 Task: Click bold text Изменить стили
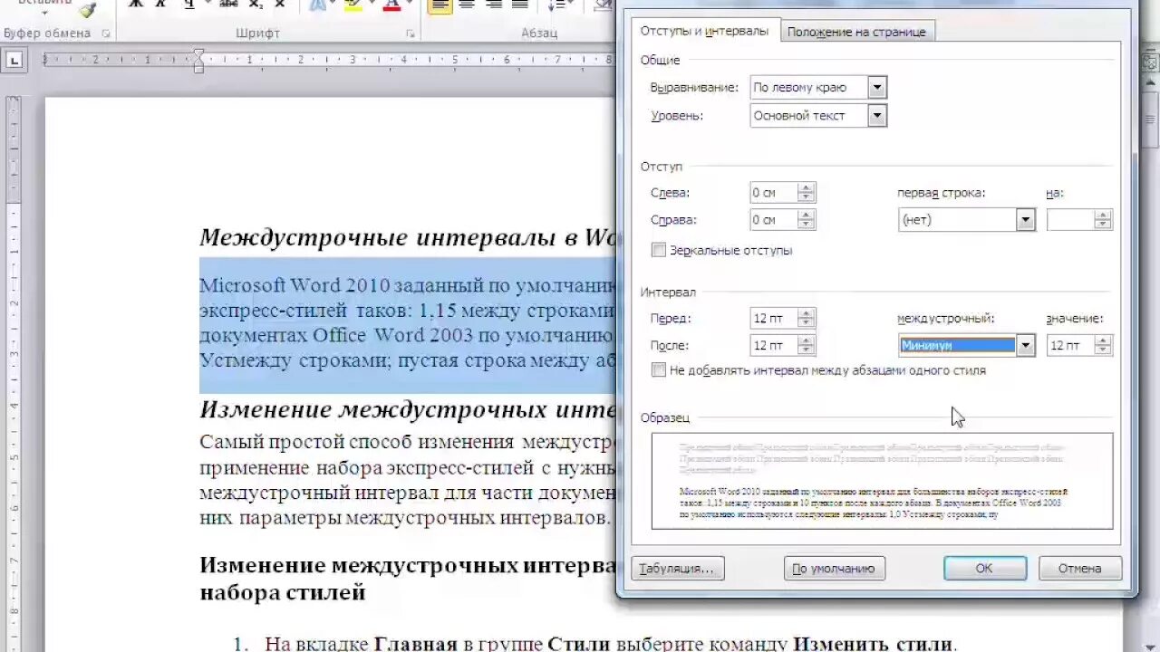coord(873,644)
